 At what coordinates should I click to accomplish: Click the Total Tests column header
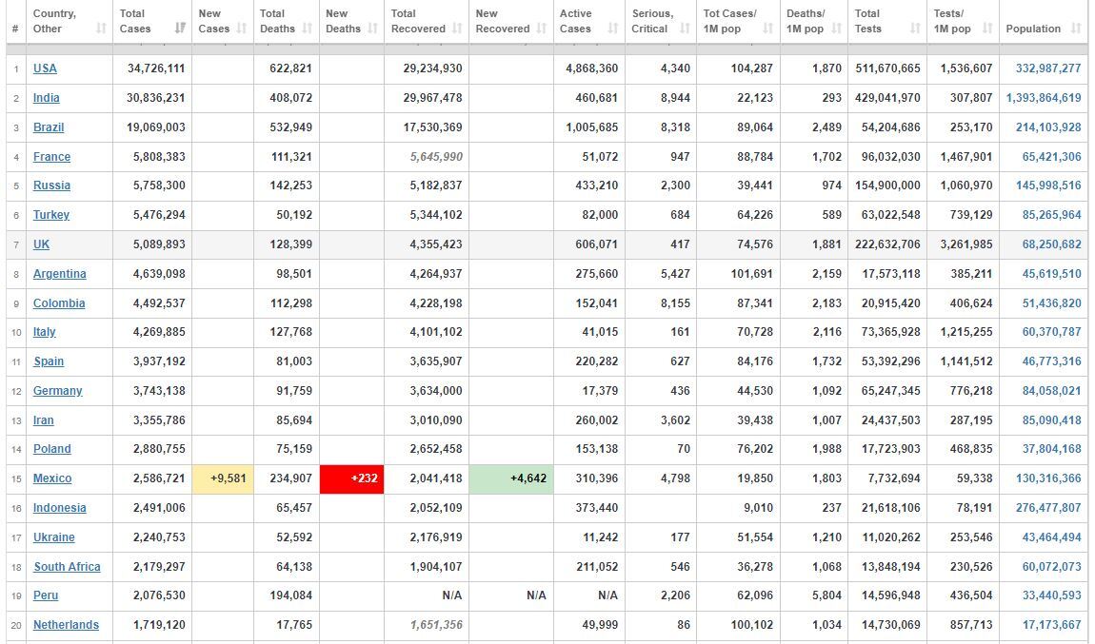click(x=886, y=22)
